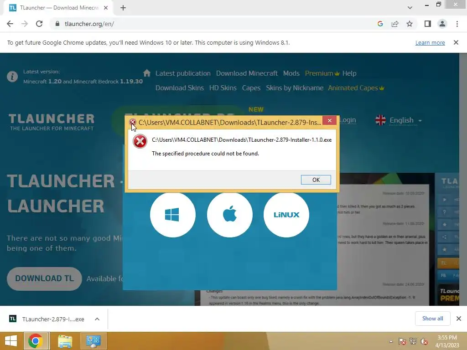Open the Login link
Image resolution: width=467 pixels, height=350 pixels.
[x=348, y=120]
